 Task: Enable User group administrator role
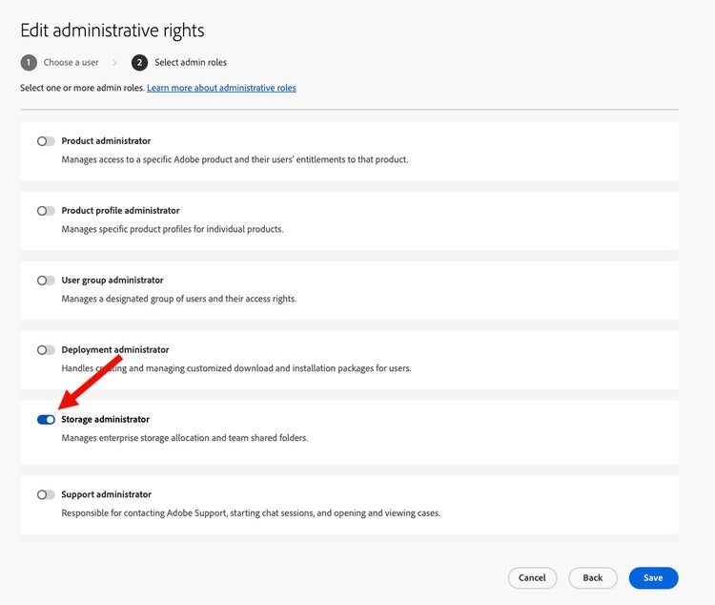[46, 281]
